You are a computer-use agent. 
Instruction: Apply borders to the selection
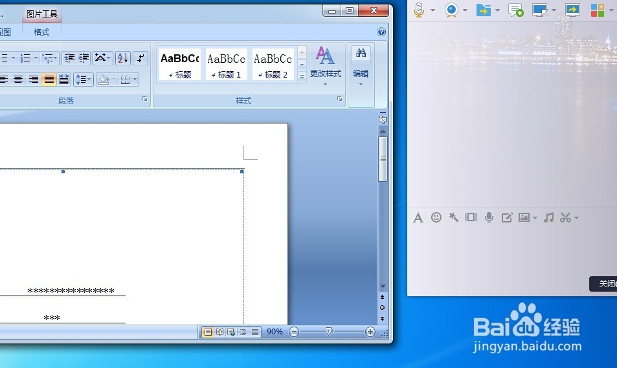tap(125, 80)
